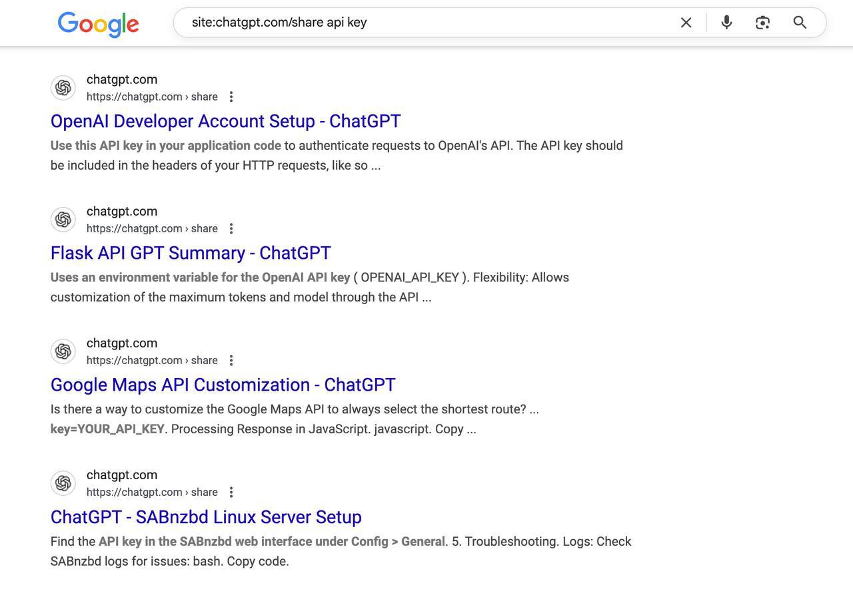Click the URL breadcrumb of the SABnzbd result
This screenshot has width=853, height=593.
(152, 493)
